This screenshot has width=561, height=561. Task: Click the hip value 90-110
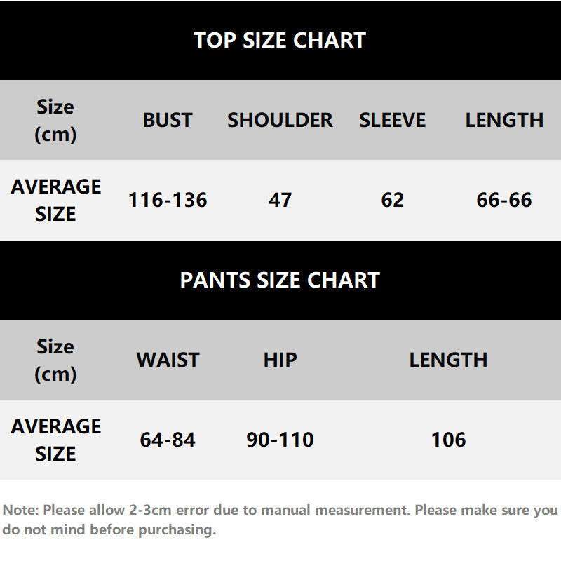(280, 440)
